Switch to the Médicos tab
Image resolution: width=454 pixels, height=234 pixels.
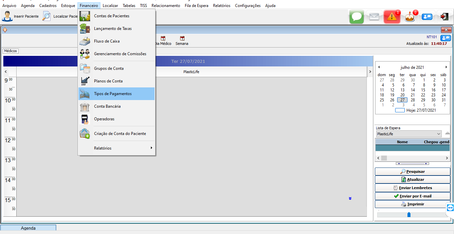coord(10,51)
